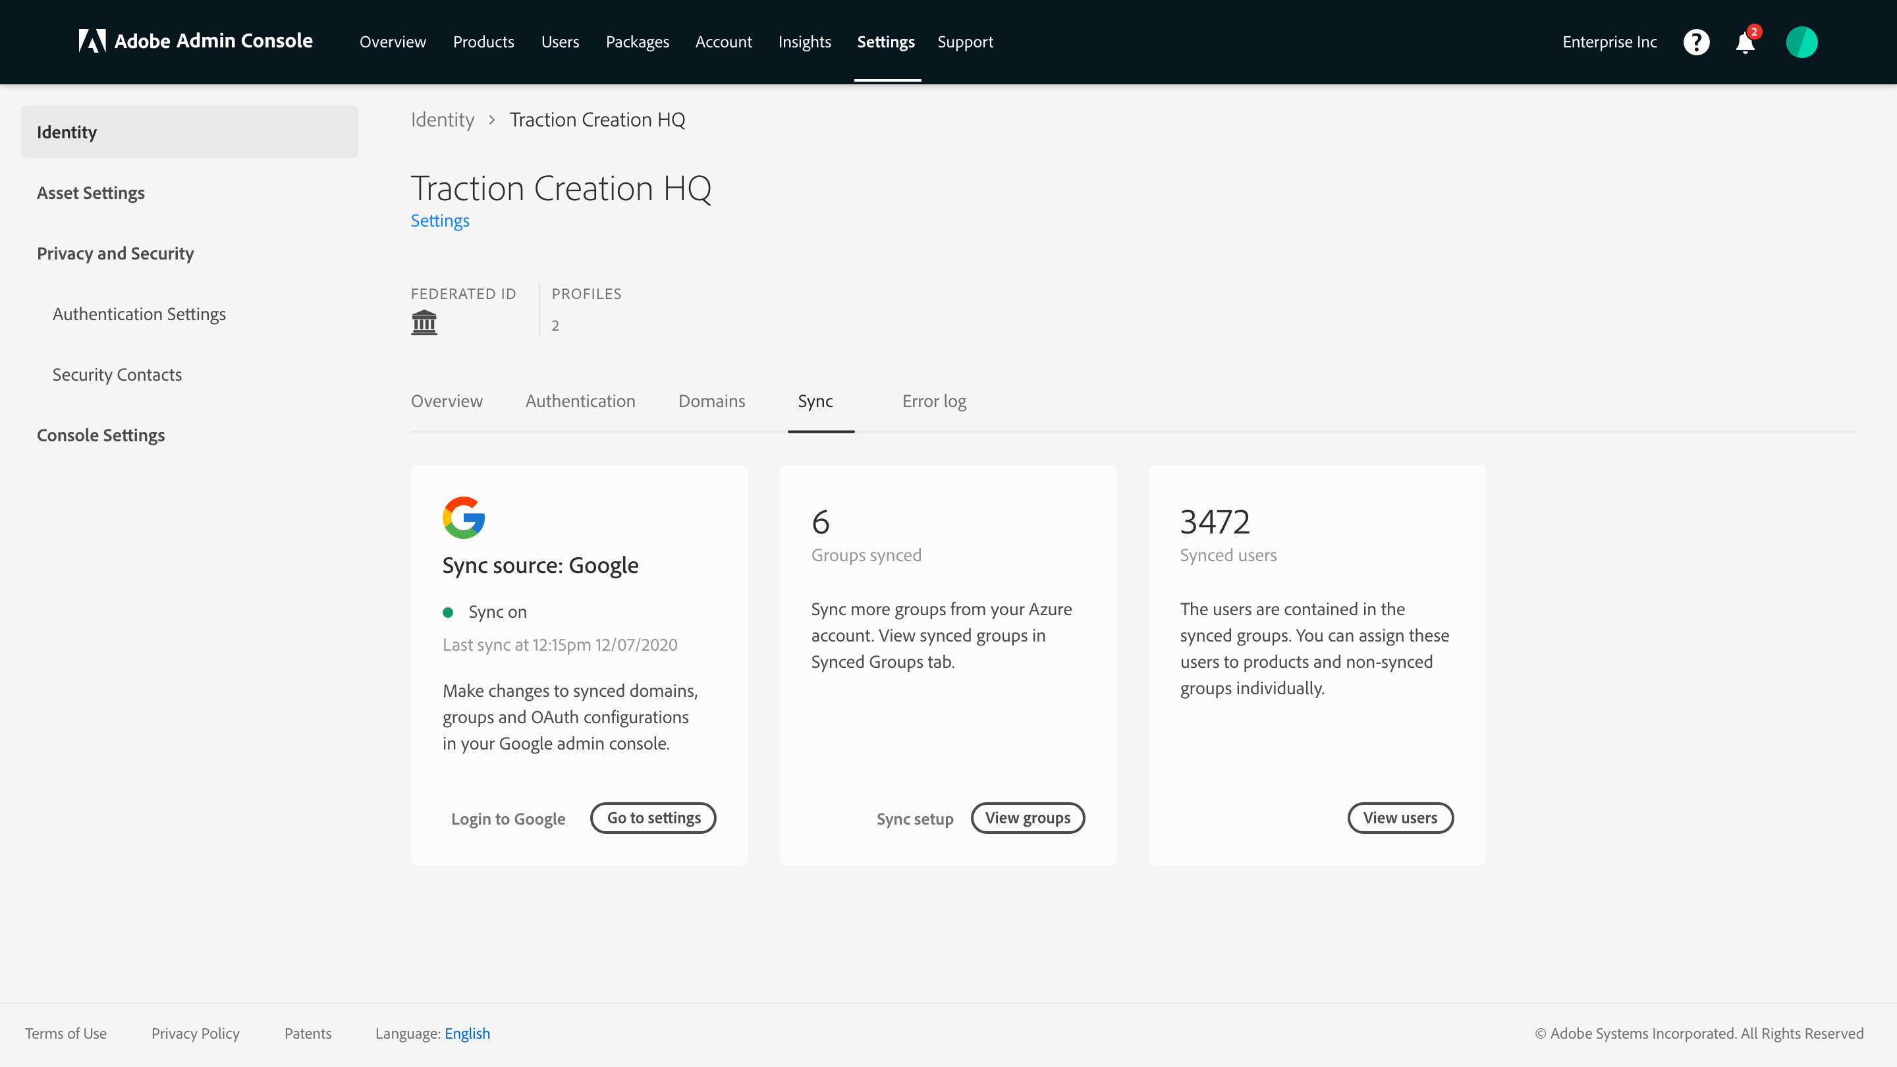Open the Packages navigation item
Image resolution: width=1897 pixels, height=1067 pixels.
point(638,42)
